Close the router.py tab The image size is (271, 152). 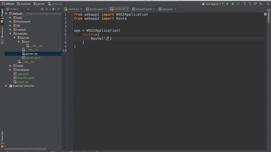pos(81,9)
